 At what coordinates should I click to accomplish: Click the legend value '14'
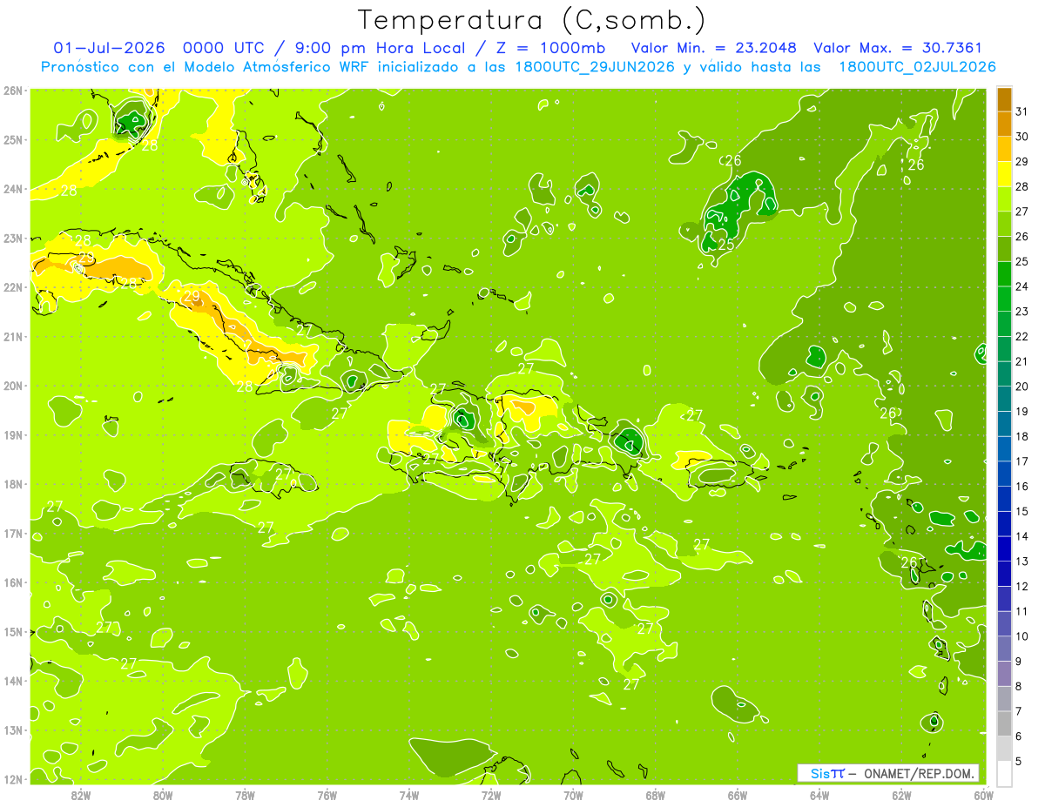point(1021,536)
